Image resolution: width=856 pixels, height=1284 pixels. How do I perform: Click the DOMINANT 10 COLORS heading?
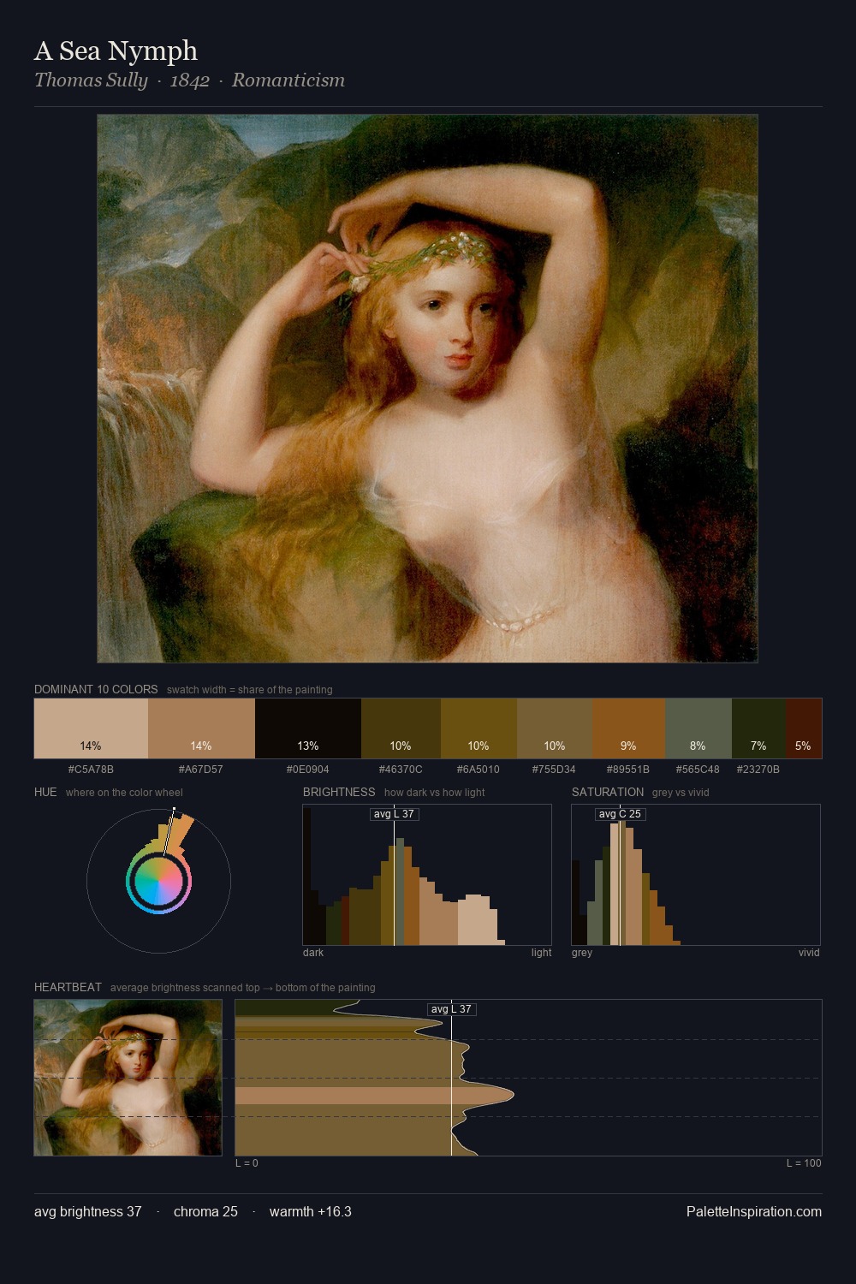(96, 689)
